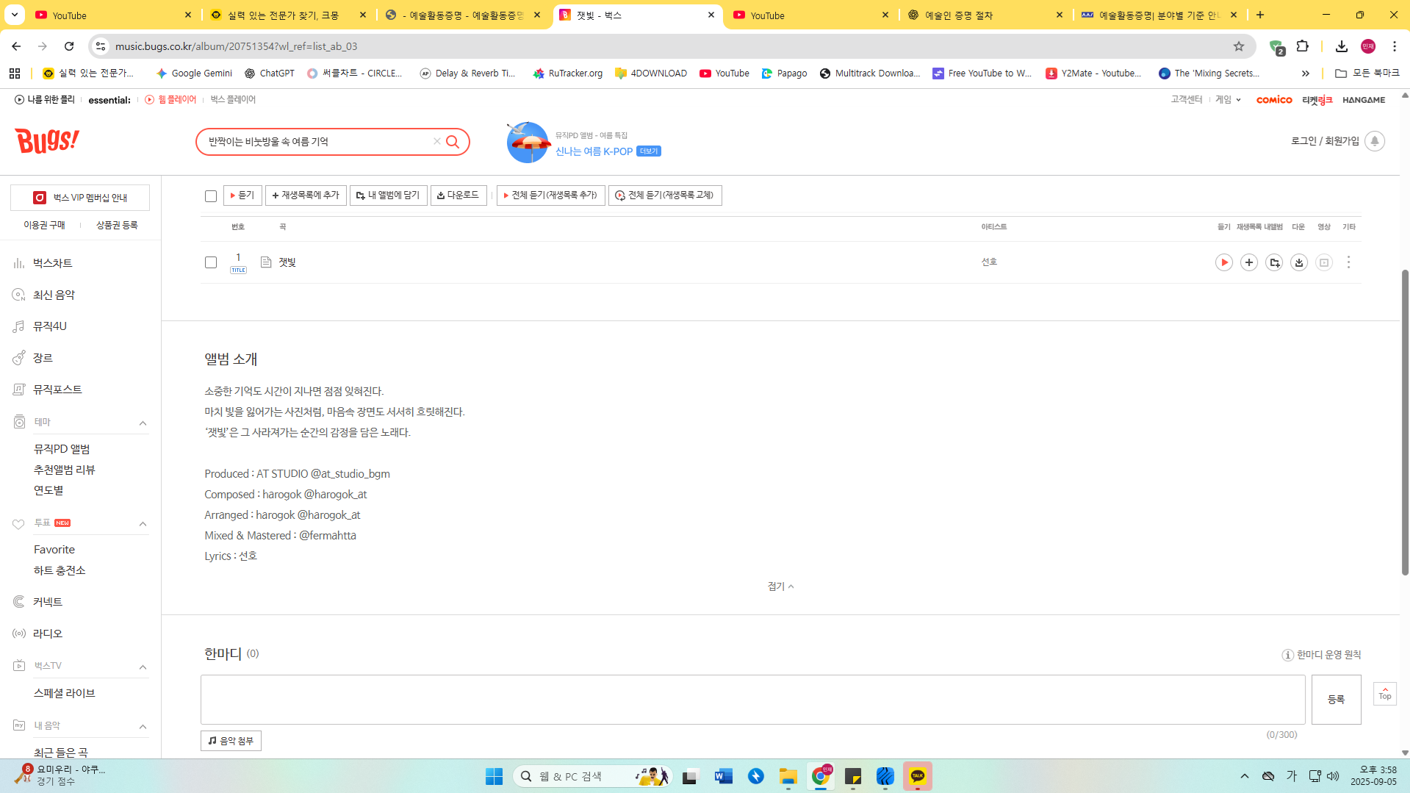Add 잿빛 to playlist with plus icon
This screenshot has height=793, width=1410.
coord(1248,262)
